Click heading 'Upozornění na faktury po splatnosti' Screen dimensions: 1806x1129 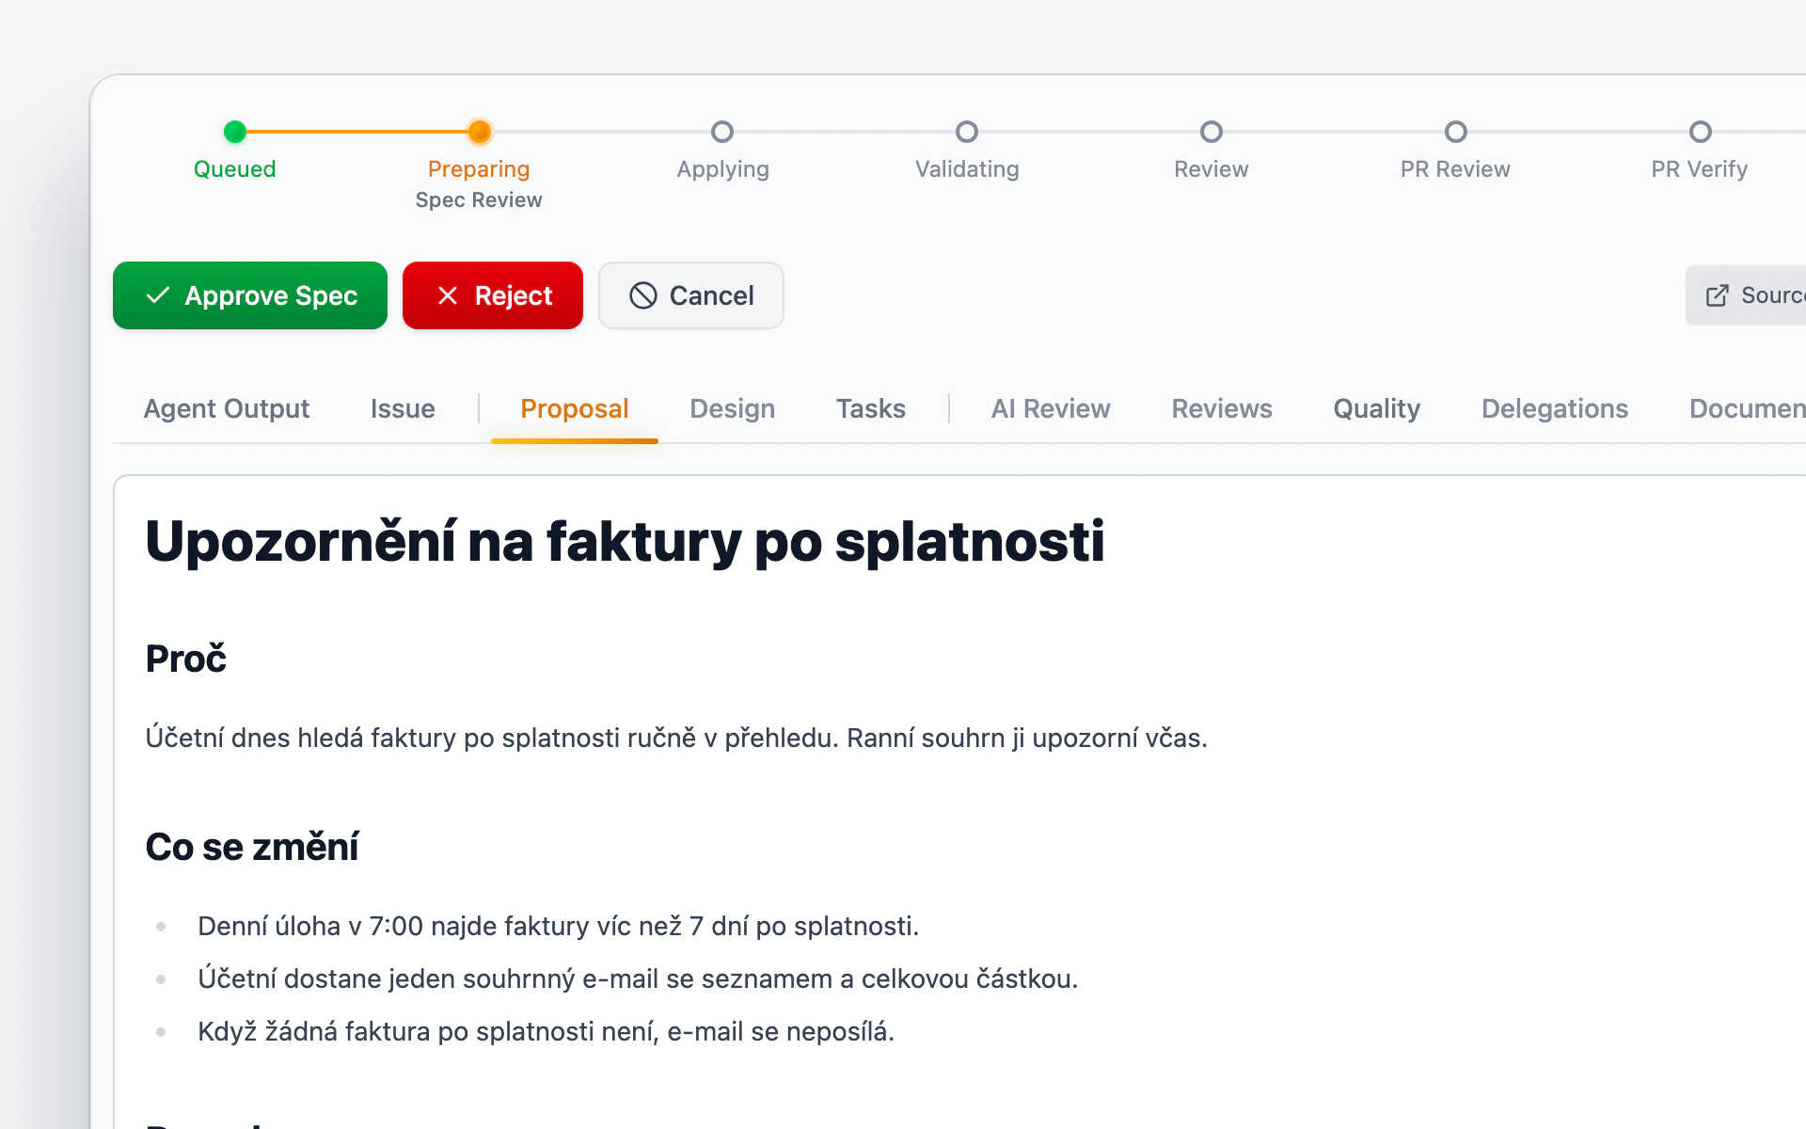625,543
